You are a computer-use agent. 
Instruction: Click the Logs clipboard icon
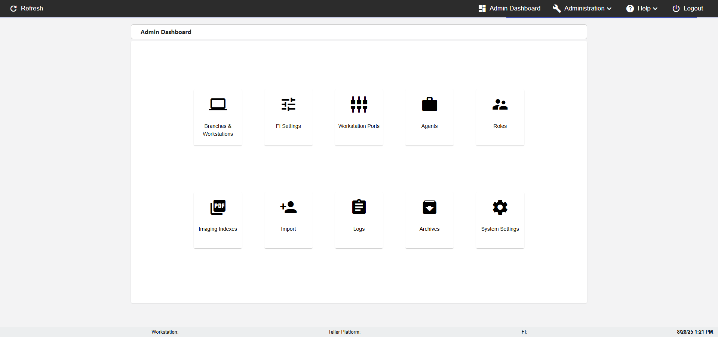click(x=359, y=207)
